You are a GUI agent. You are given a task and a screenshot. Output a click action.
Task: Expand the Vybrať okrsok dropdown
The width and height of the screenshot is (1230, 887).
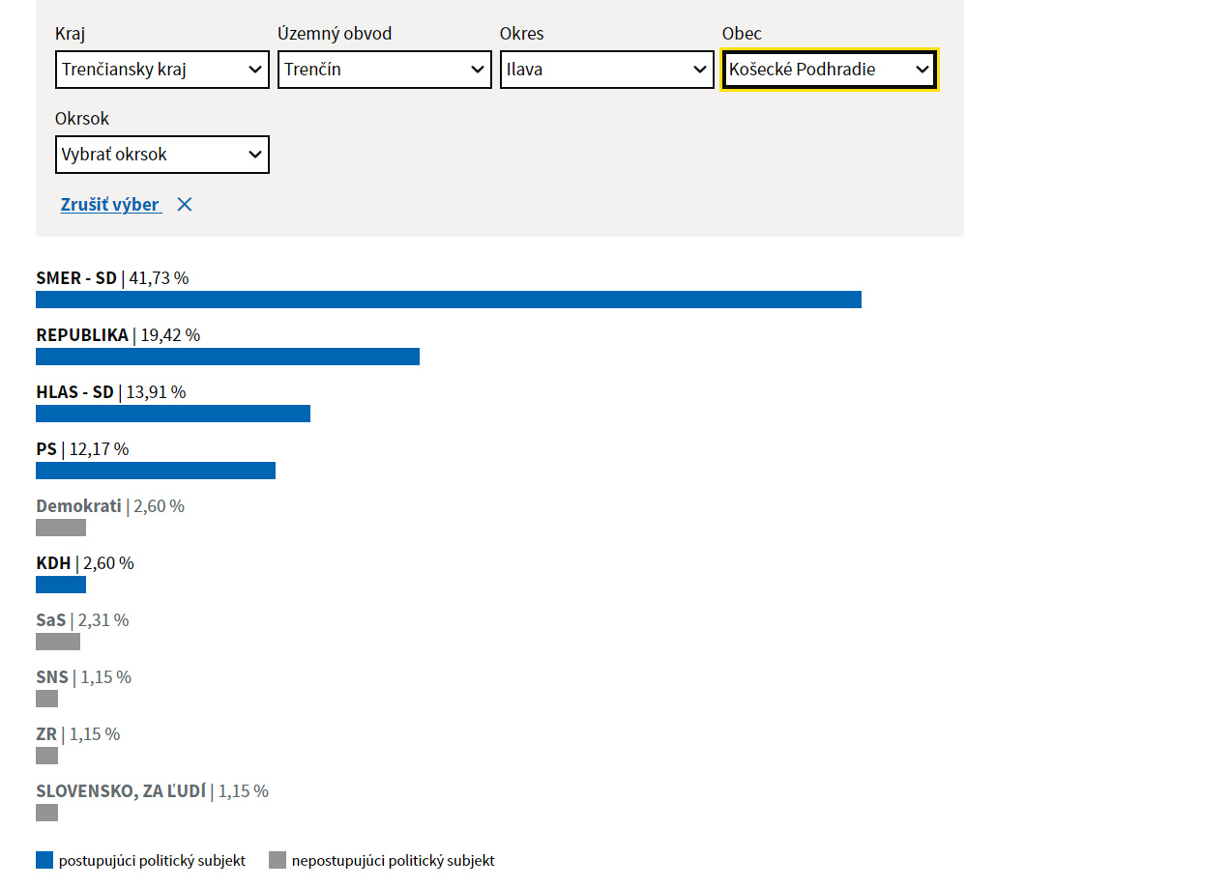click(161, 155)
